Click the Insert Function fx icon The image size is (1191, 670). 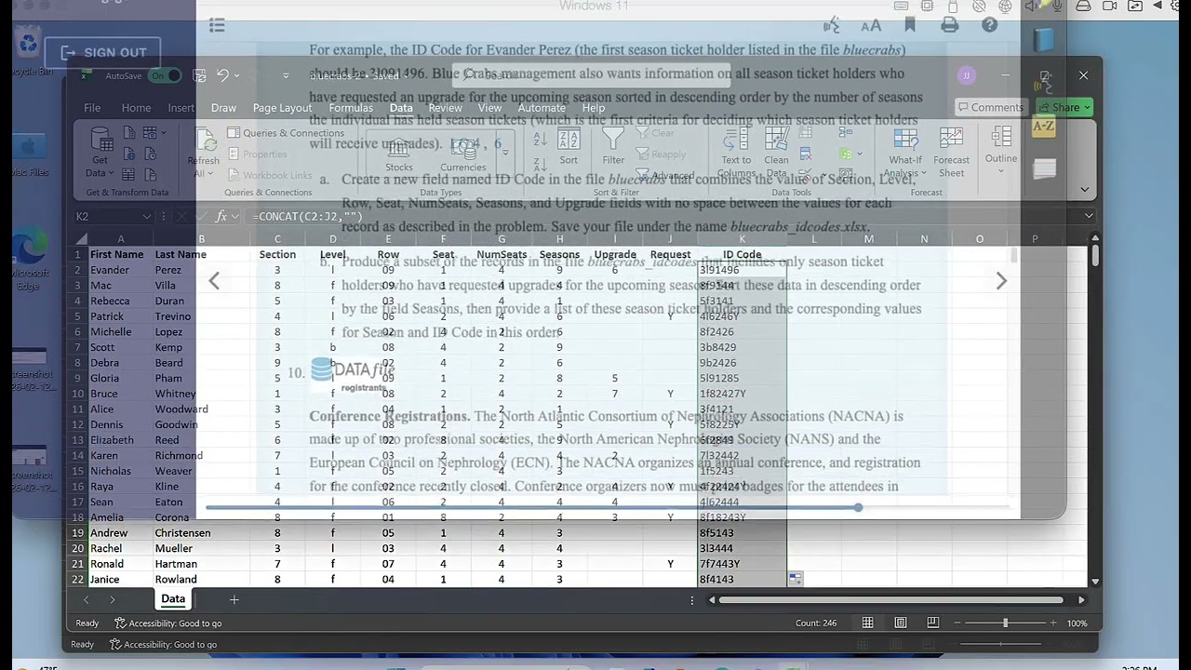[x=221, y=216]
